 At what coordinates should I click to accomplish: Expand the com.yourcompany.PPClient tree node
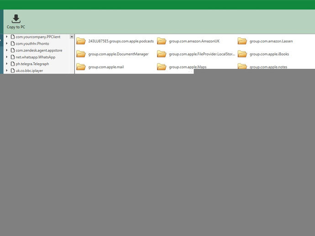pos(7,37)
